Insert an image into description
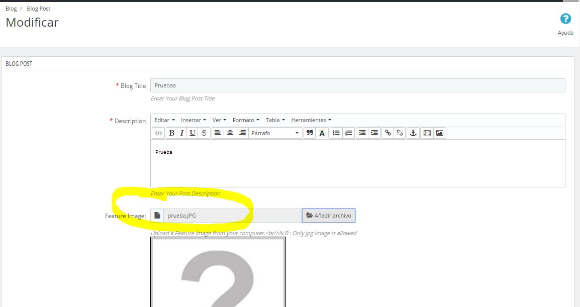 pos(439,133)
